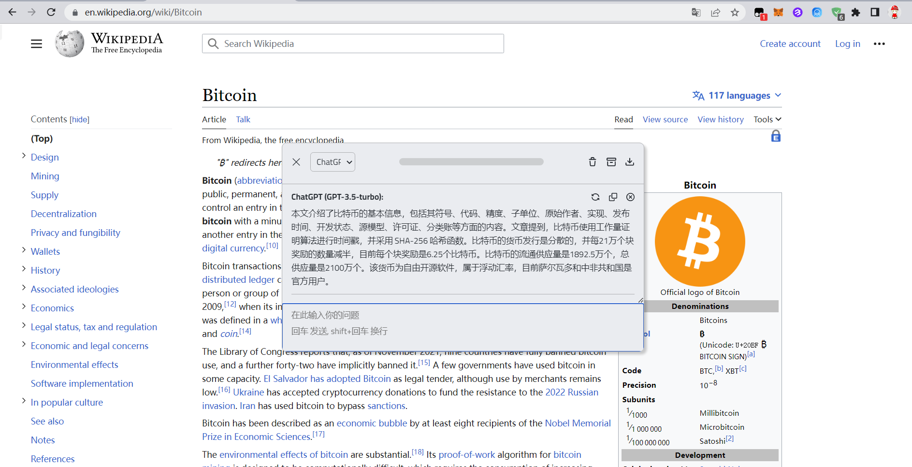Image resolution: width=912 pixels, height=467 pixels.
Task: Click the blue circular extension icon
Action: click(x=817, y=13)
